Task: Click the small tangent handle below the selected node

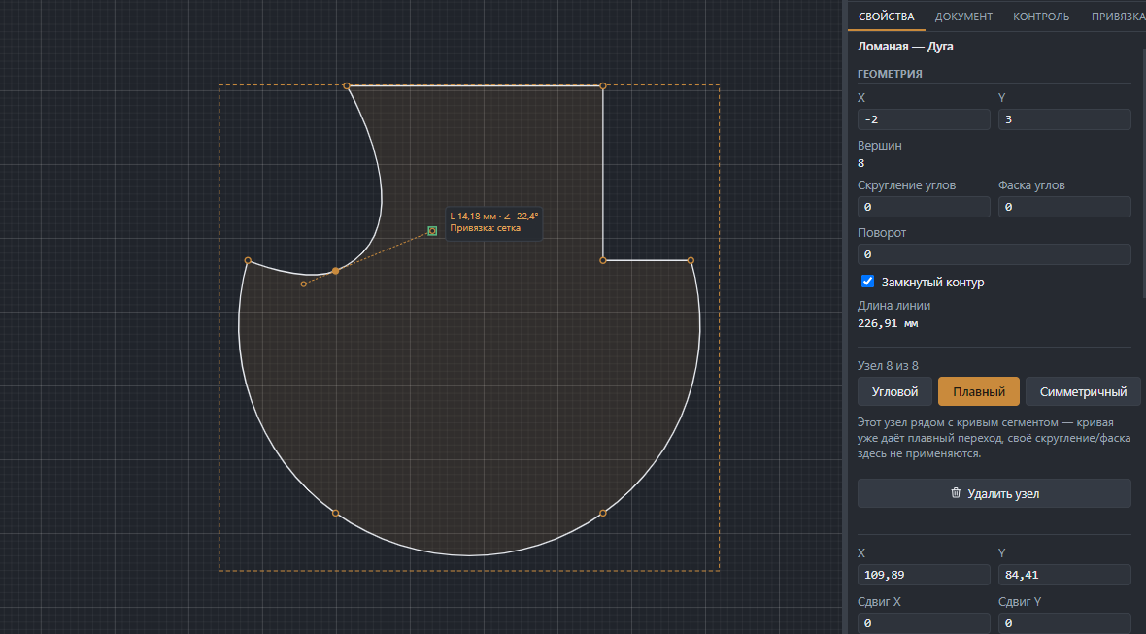Action: pyautogui.click(x=303, y=284)
